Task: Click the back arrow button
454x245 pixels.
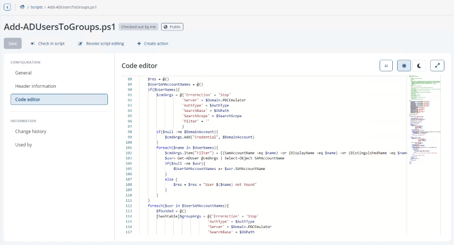Action: [x=7, y=7]
